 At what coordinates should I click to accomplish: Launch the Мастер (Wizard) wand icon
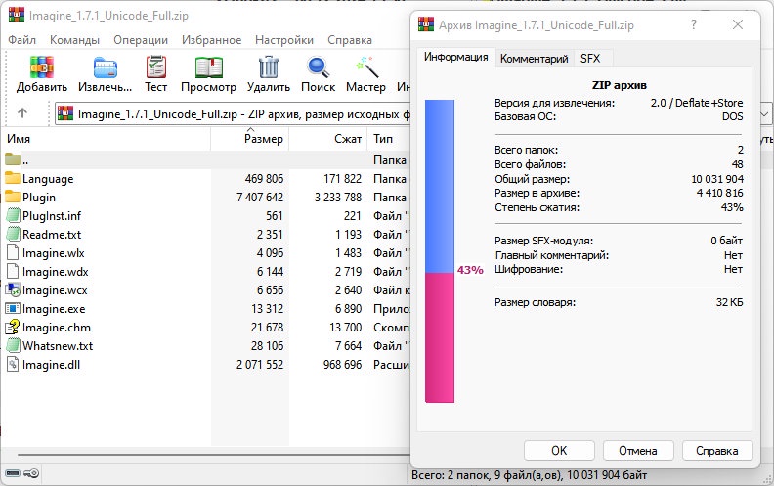(x=367, y=68)
